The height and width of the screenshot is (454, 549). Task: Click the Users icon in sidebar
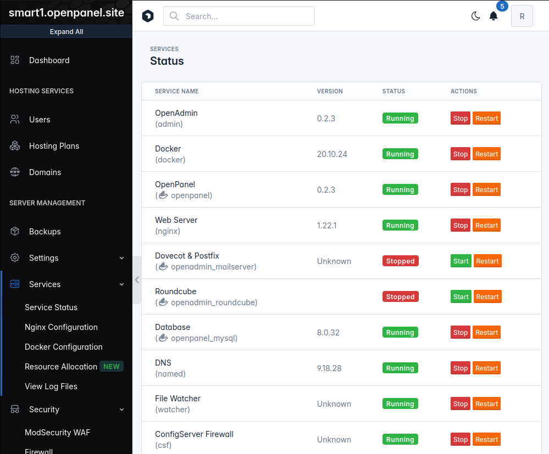click(x=15, y=119)
